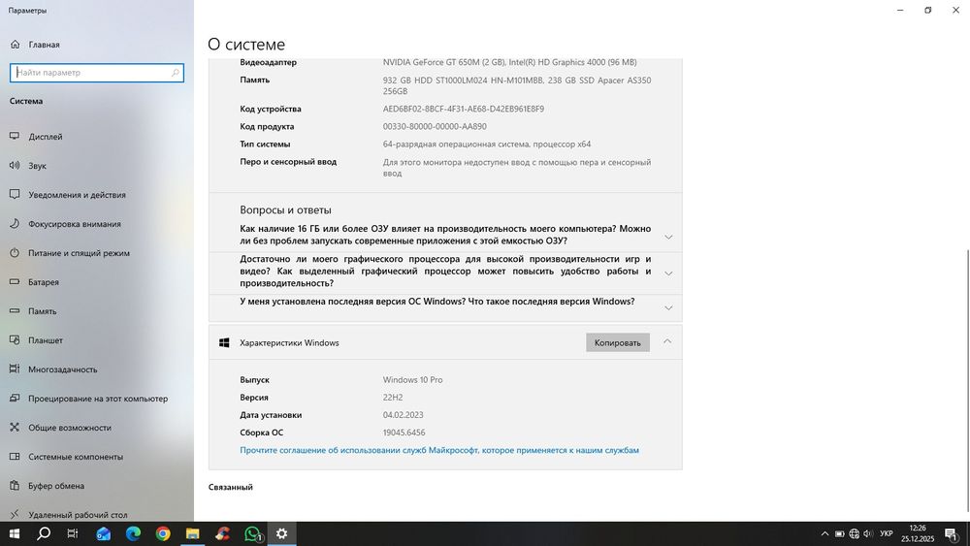Screen dimensions: 970x546
Task: Click the Windows logo beside Характеристики Windows
Action: [224, 342]
